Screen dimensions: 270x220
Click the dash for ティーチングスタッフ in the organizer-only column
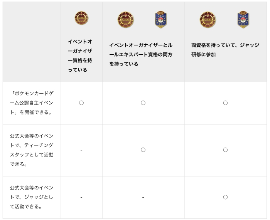coord(81,150)
